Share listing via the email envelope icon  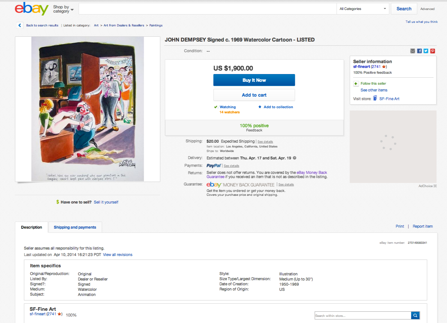click(x=413, y=51)
